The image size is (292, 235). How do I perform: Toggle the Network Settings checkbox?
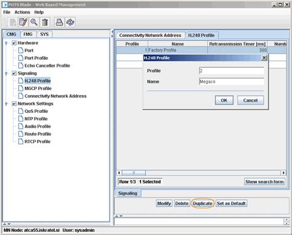[14, 104]
